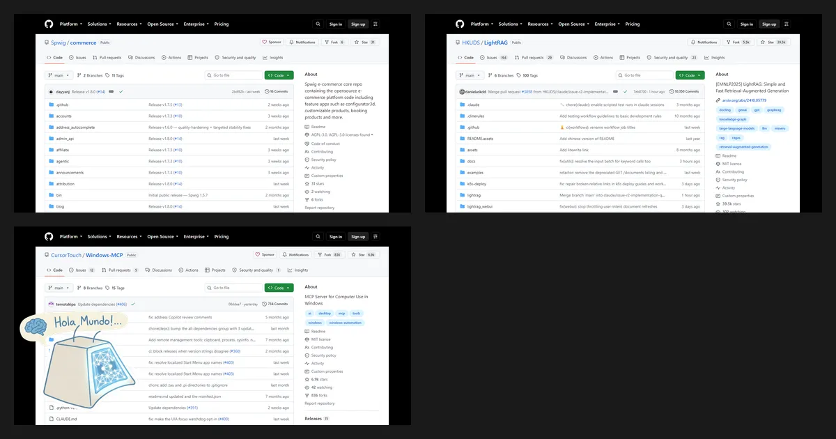Click the danielaskdd avatar in LightRAG window
This screenshot has width=836, height=439.
461,91
